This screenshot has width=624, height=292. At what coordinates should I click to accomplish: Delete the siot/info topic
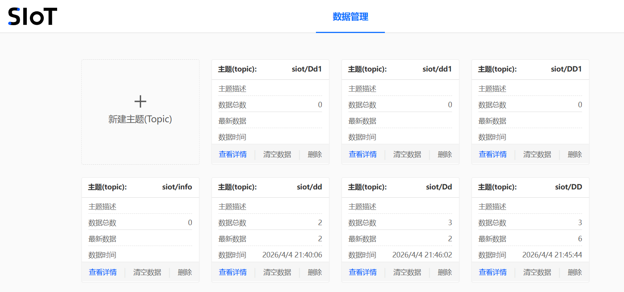coord(185,272)
